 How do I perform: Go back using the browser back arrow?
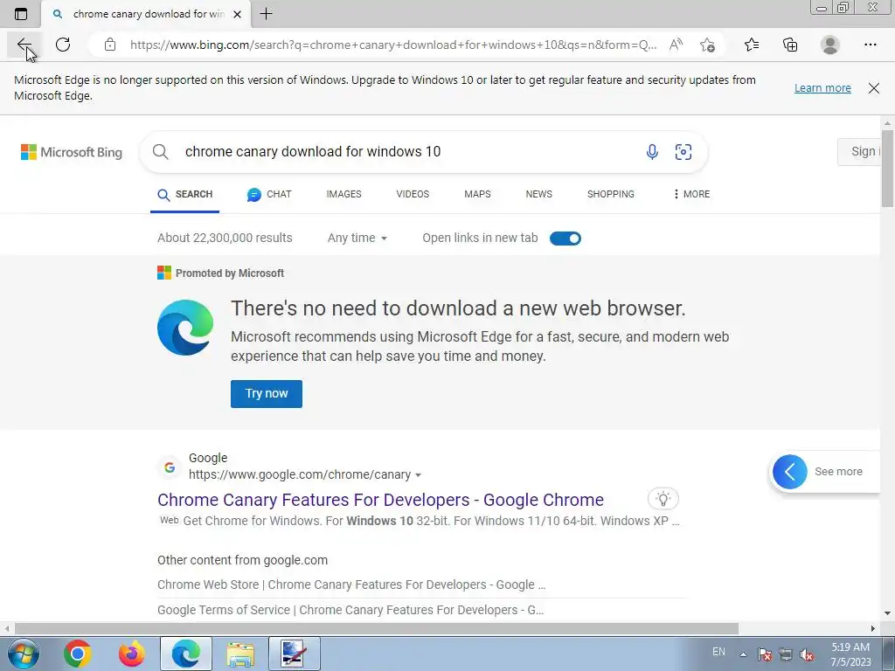(24, 45)
